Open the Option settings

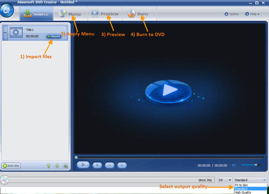[231, 14]
